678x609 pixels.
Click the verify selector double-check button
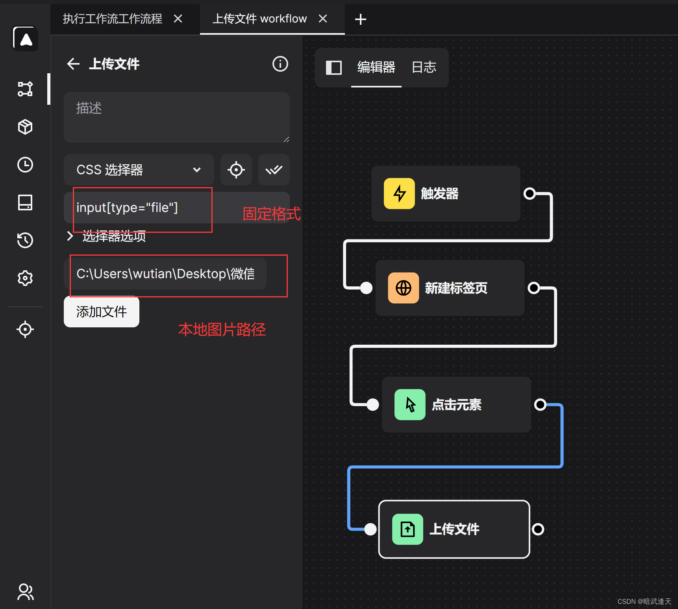pos(274,170)
